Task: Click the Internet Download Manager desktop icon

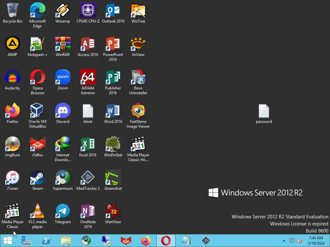Action: click(x=63, y=149)
